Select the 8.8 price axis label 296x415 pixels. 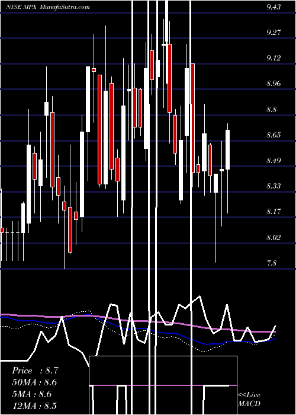[x=271, y=109]
